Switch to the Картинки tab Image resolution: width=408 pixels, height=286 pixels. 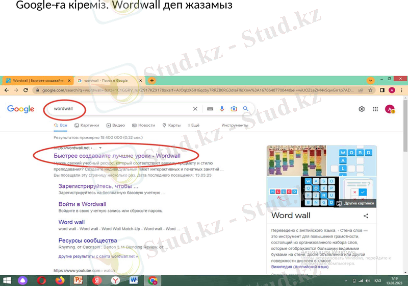[87, 125]
